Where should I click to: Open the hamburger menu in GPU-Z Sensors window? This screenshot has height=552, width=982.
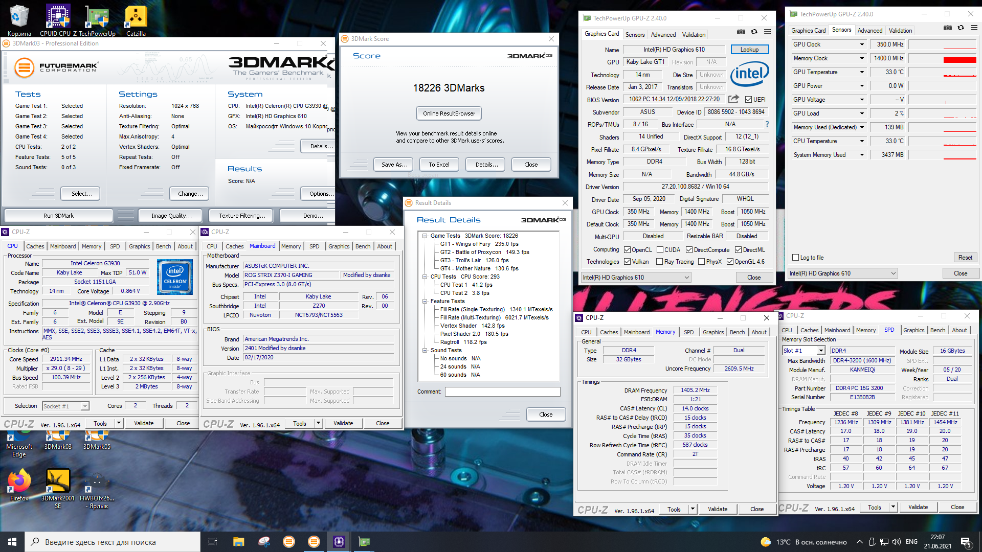(x=974, y=28)
